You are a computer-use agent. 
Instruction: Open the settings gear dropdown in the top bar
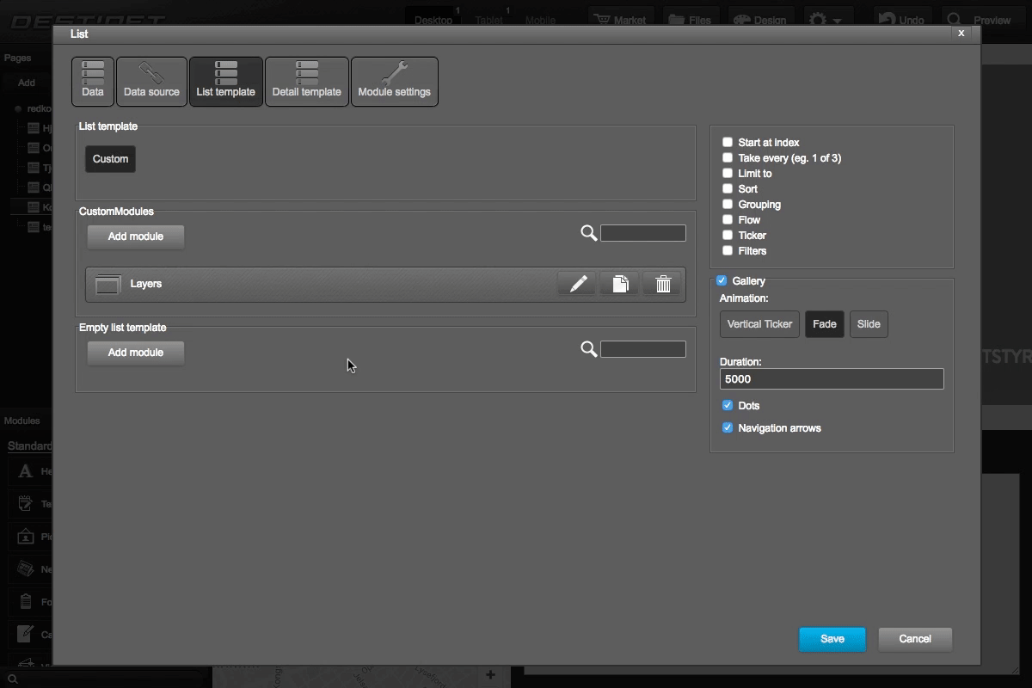click(826, 16)
